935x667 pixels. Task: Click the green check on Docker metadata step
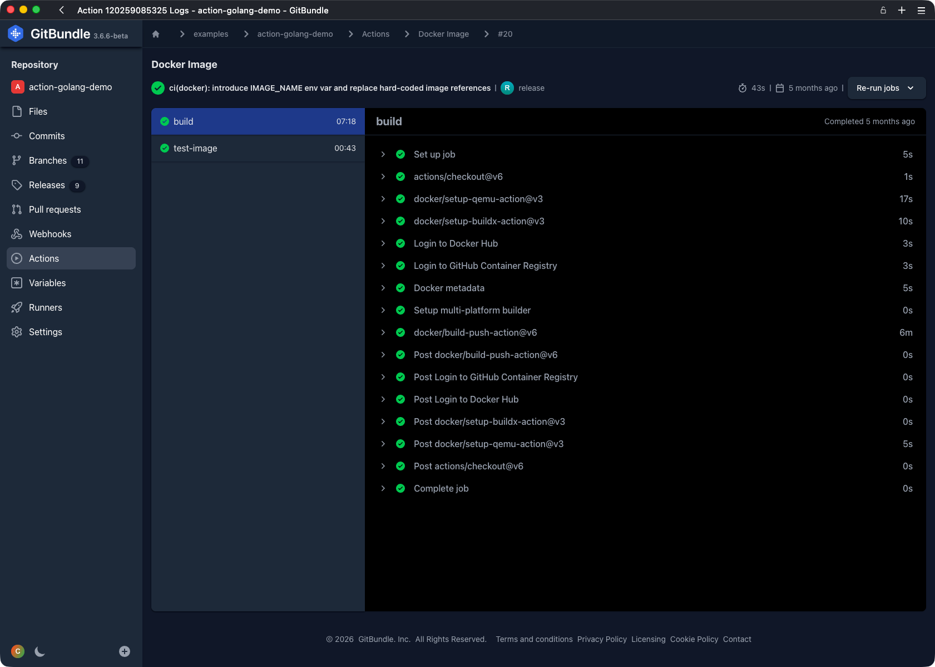400,288
